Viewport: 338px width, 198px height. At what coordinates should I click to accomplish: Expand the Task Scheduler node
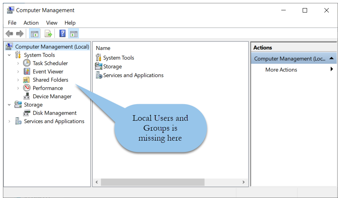coord(18,63)
